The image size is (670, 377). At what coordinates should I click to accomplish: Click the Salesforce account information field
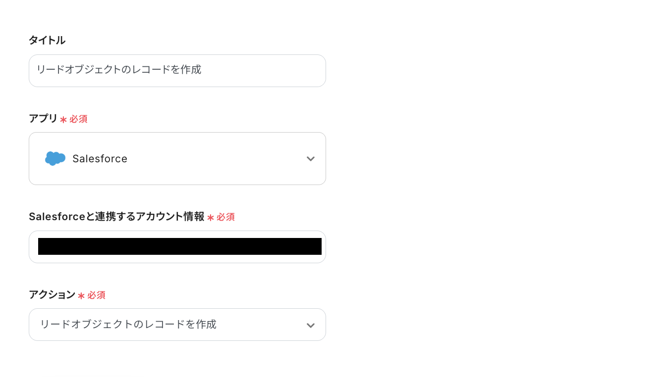coord(177,246)
